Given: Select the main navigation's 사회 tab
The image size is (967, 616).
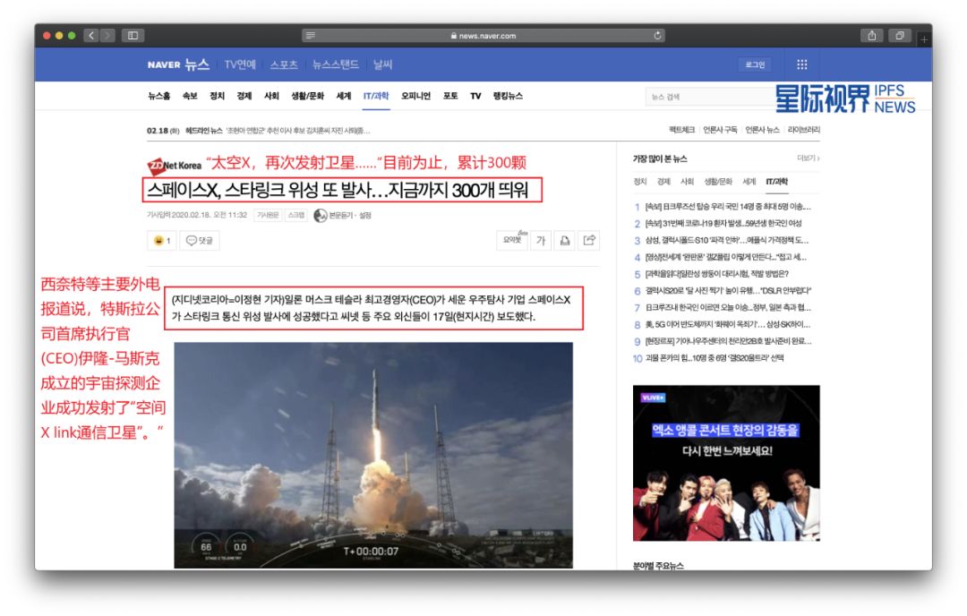Looking at the screenshot, I should coord(271,96).
